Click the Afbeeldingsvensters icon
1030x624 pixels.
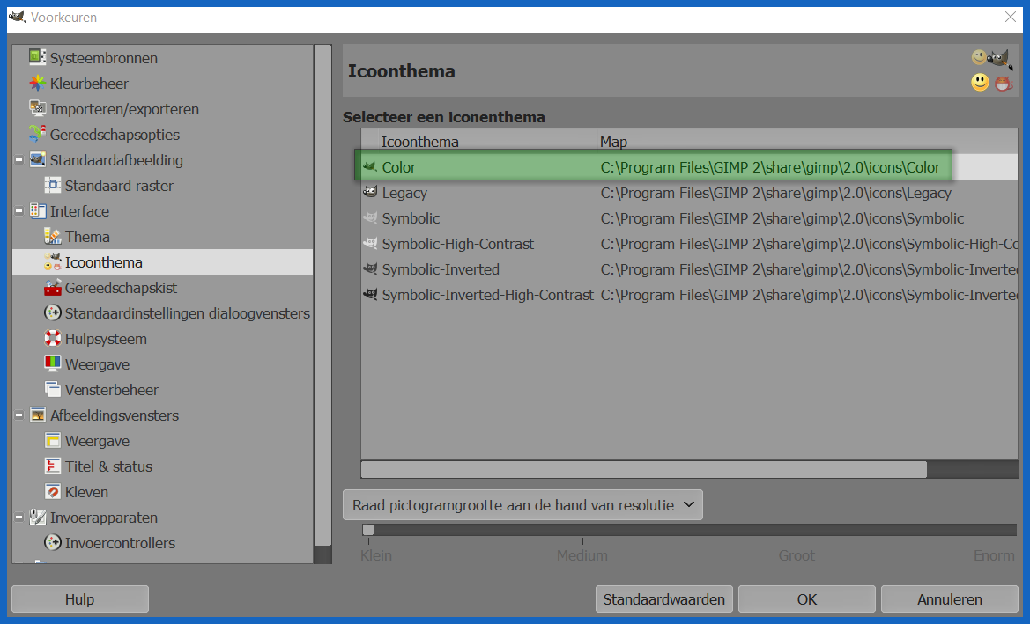[x=37, y=415]
